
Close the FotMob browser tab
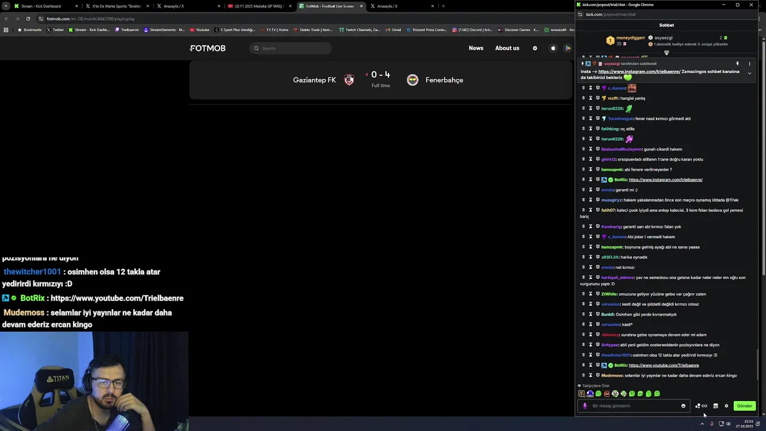[x=361, y=6]
